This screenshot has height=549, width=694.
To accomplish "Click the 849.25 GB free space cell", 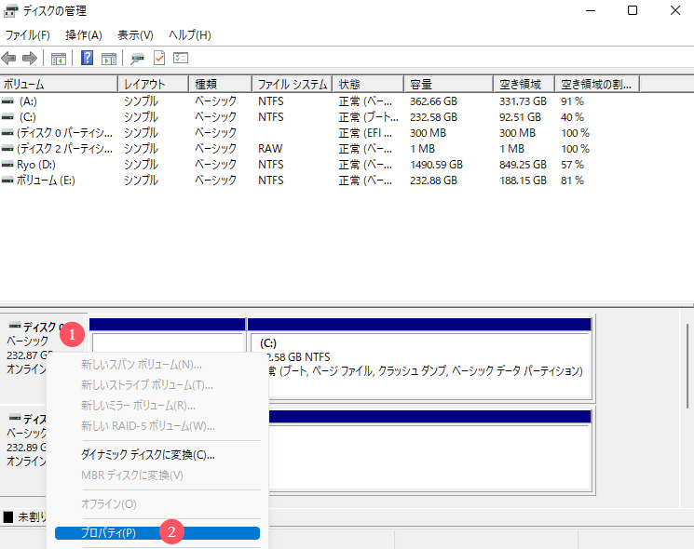I will coord(523,165).
